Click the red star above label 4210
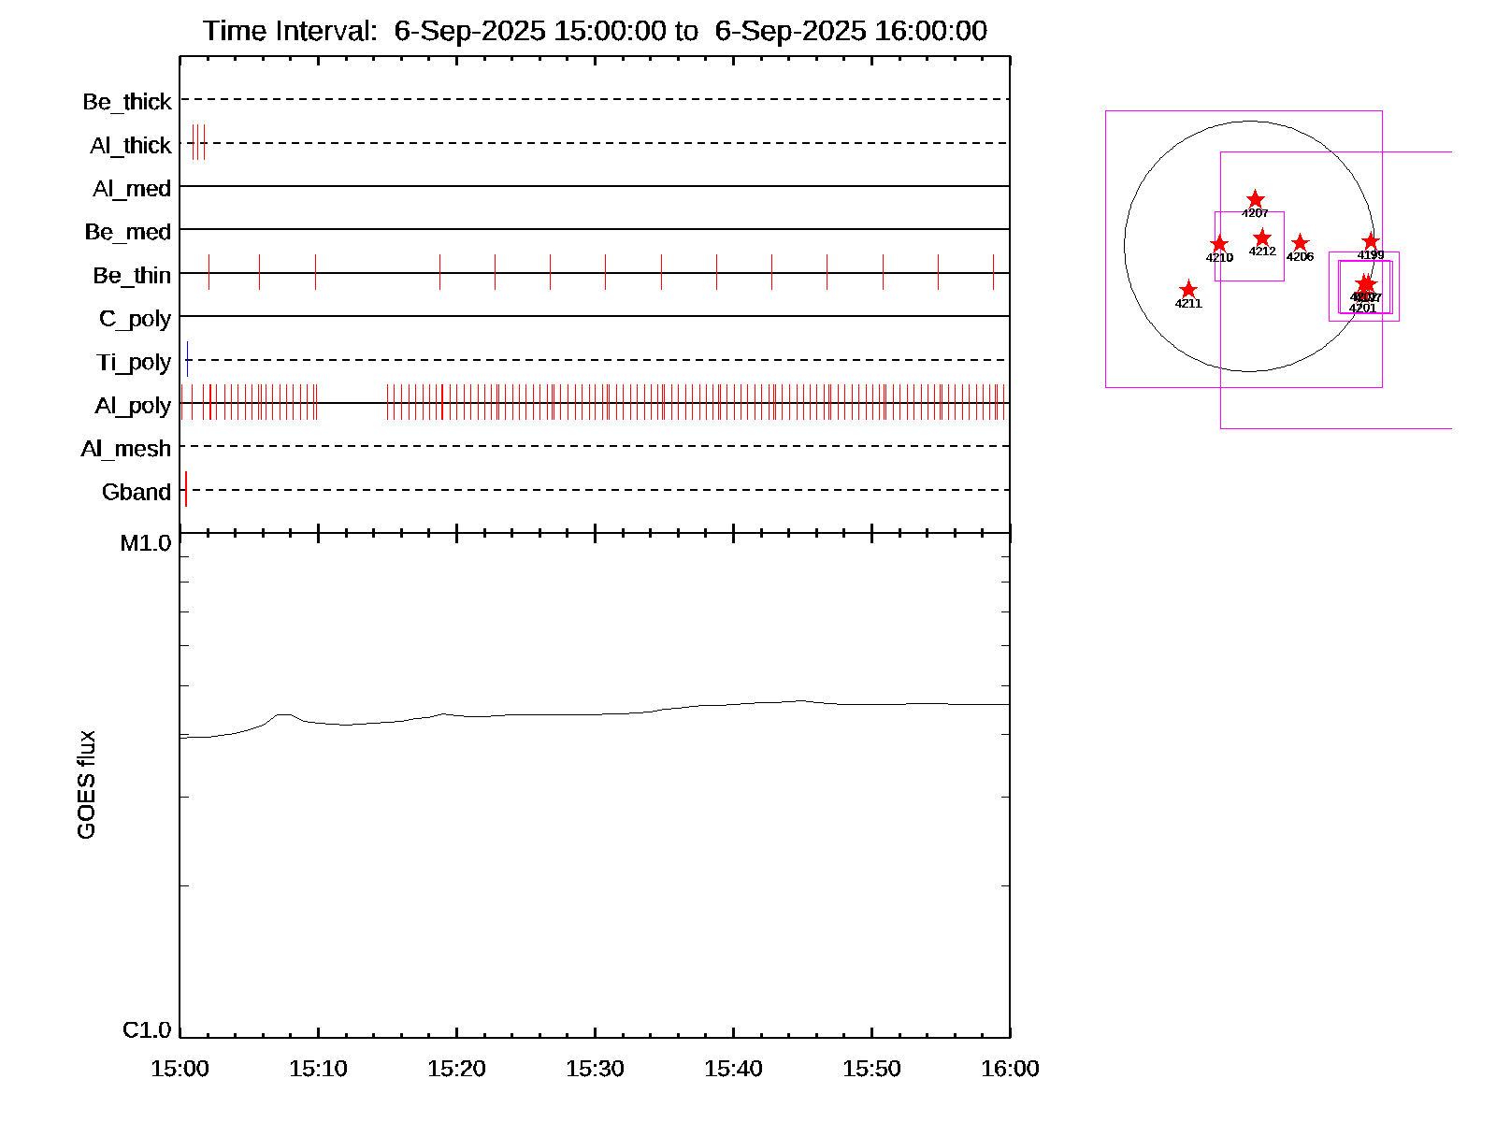Screen dimensions: 1496x1122 click(x=1218, y=244)
